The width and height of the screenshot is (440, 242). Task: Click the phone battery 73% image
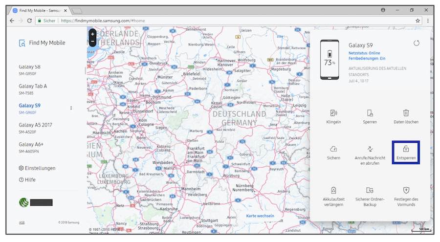pos(330,60)
